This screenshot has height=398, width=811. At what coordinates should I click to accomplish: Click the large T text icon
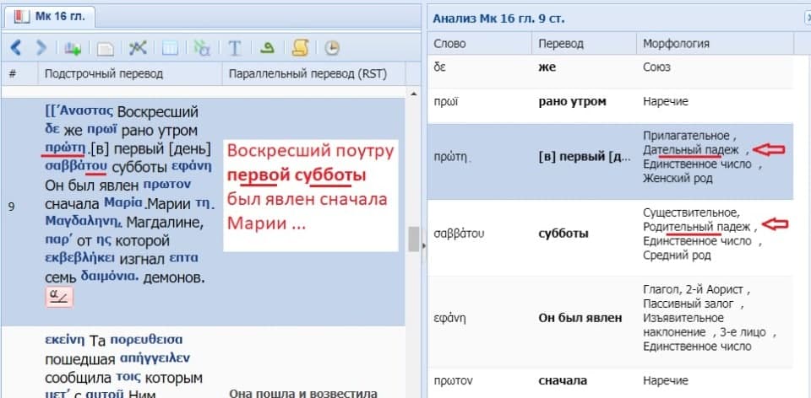click(x=236, y=48)
